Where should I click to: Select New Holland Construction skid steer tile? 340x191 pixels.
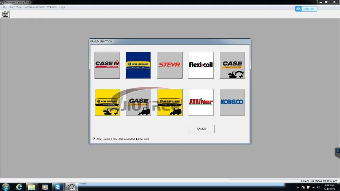point(170,102)
